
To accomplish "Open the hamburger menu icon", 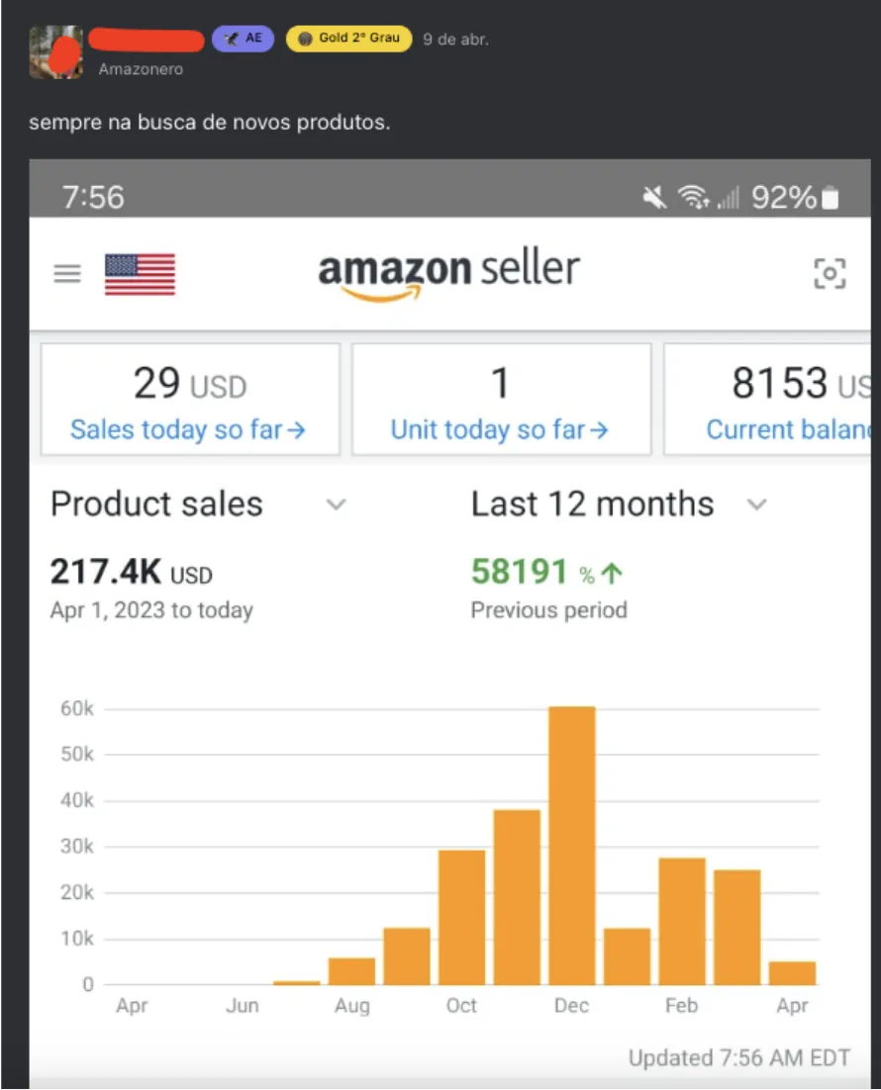I will (x=67, y=274).
